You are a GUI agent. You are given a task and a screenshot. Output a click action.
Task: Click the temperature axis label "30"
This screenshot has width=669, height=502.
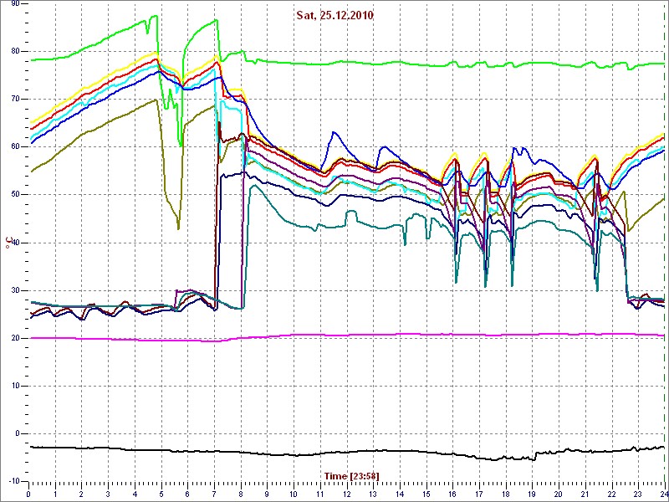point(14,290)
